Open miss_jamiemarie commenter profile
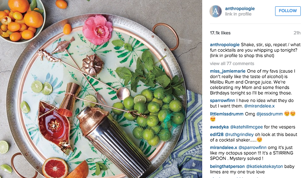The image size is (305, 178). click(x=227, y=71)
